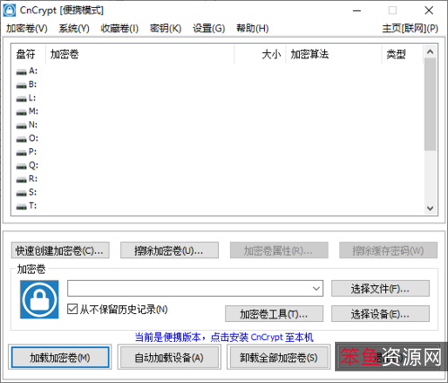Select drive N: icon in list
Viewport: 448px width, 383px height.
[22, 126]
